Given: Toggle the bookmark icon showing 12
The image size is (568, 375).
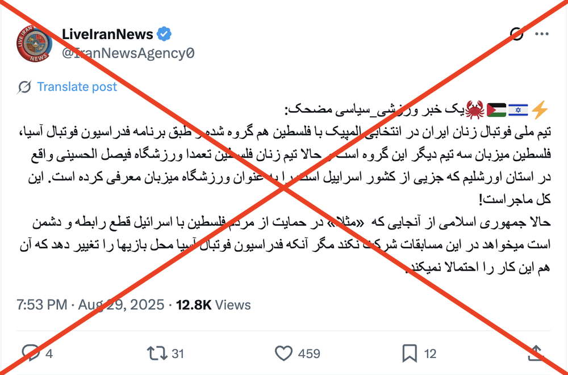Looking at the screenshot, I should click(x=410, y=353).
